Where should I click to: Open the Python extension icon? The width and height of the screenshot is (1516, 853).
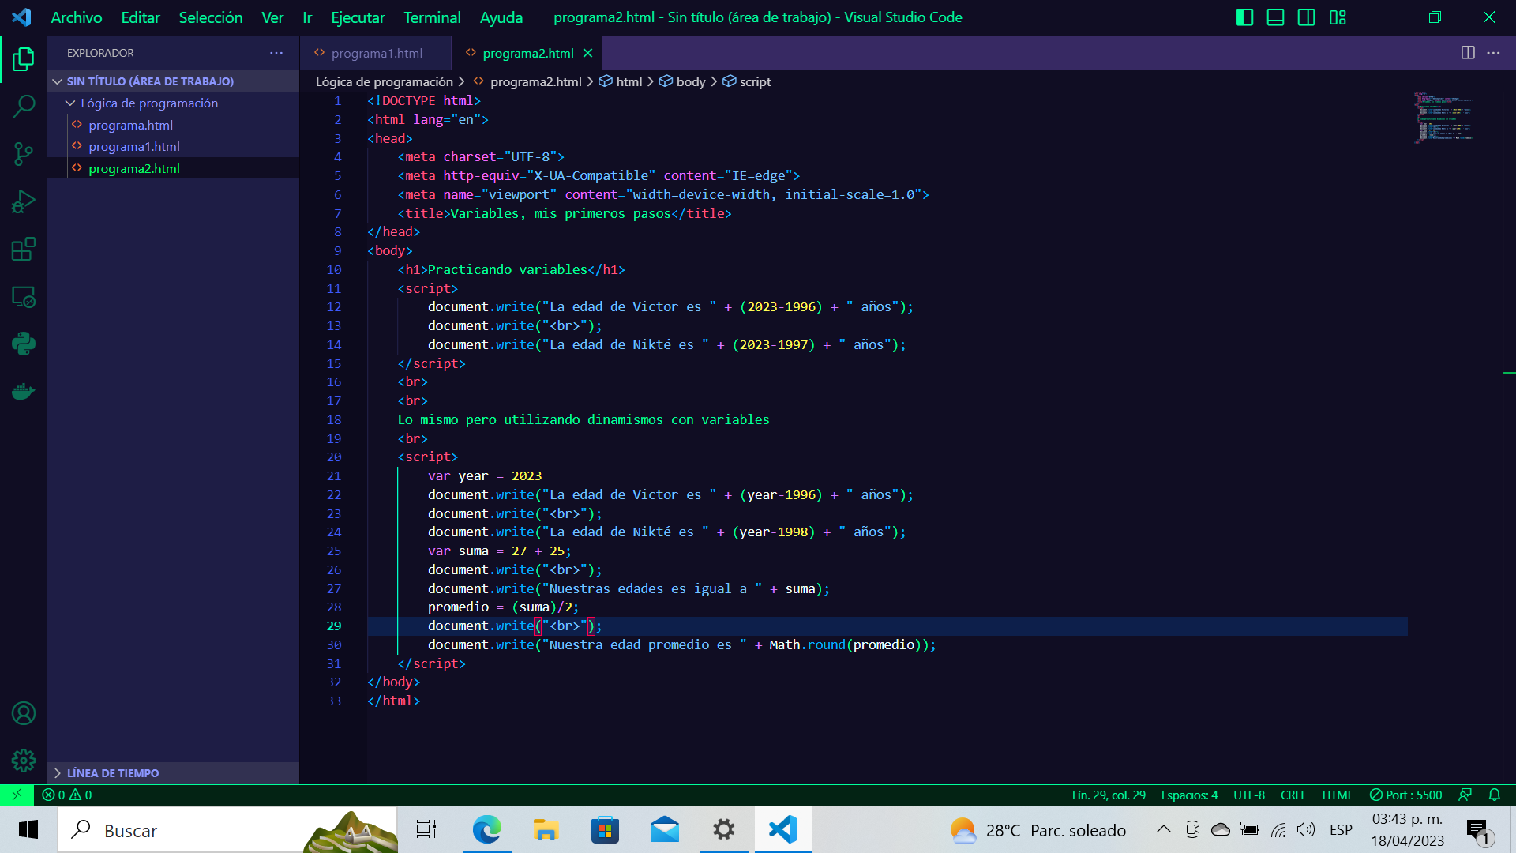(x=24, y=344)
